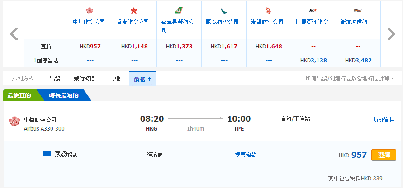Viewport: 403px width, 188px height.
Task: Click the Hong Kong Airlines red logo
Action: tap(133, 10)
